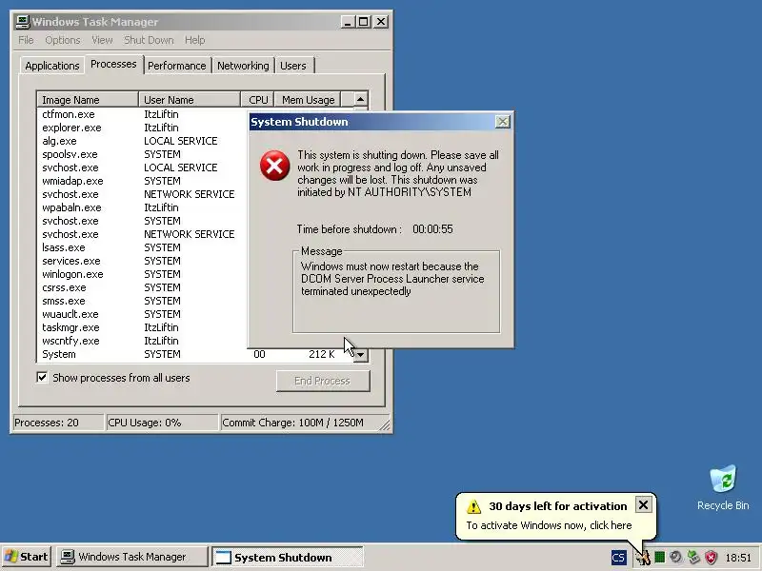
Task: Select the wscntfy.exe process row
Action: (142, 341)
